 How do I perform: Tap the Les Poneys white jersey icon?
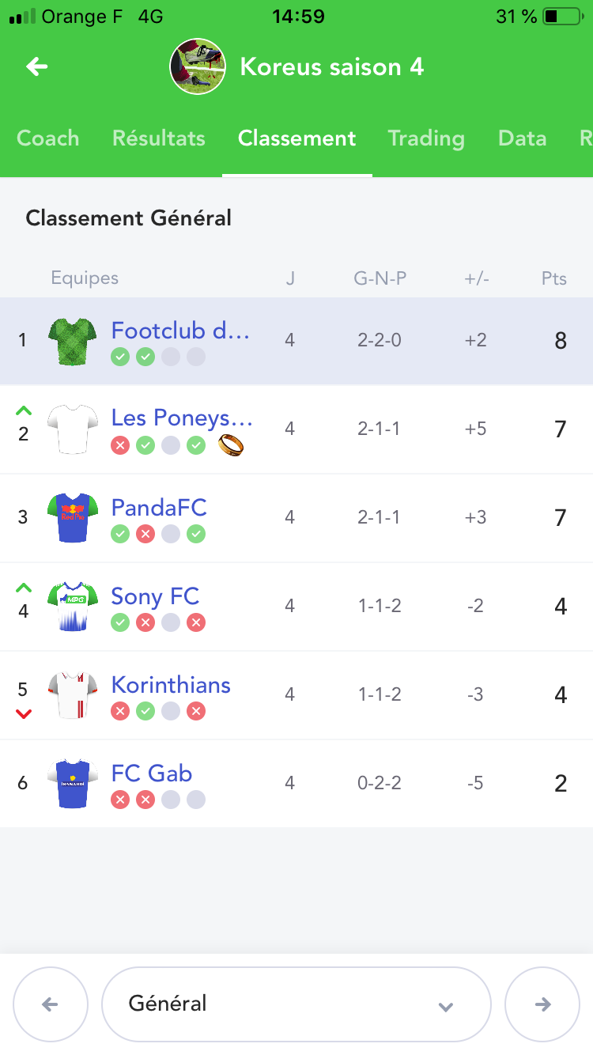(x=73, y=429)
